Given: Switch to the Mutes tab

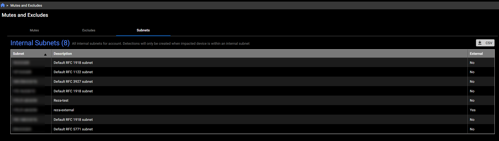Looking at the screenshot, I should pos(34,30).
